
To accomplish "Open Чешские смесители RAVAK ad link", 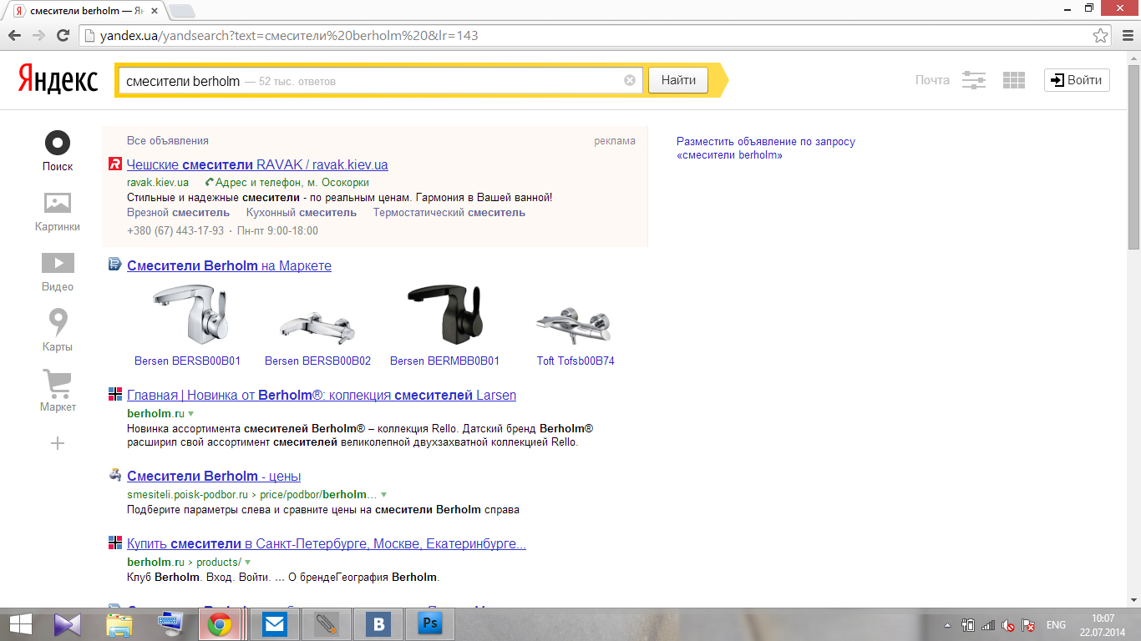I will pos(257,164).
